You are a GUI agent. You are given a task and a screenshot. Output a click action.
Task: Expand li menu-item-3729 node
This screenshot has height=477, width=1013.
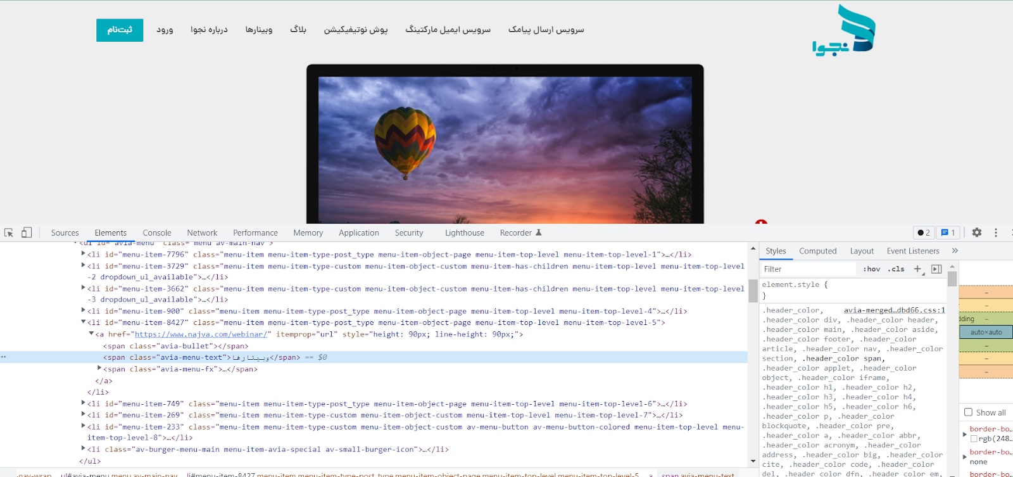(x=83, y=265)
